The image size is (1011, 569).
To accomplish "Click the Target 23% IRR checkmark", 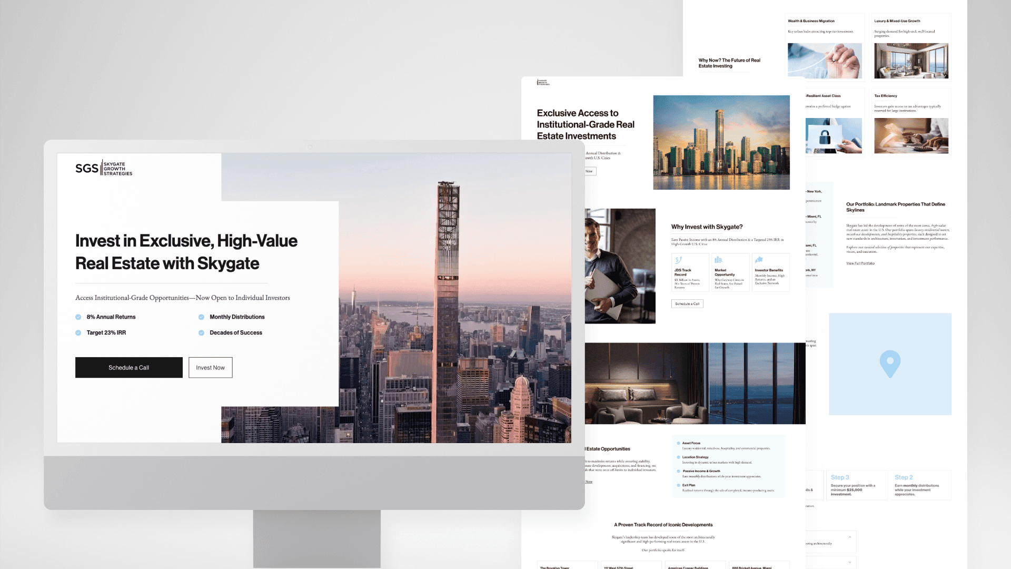I will [78, 333].
